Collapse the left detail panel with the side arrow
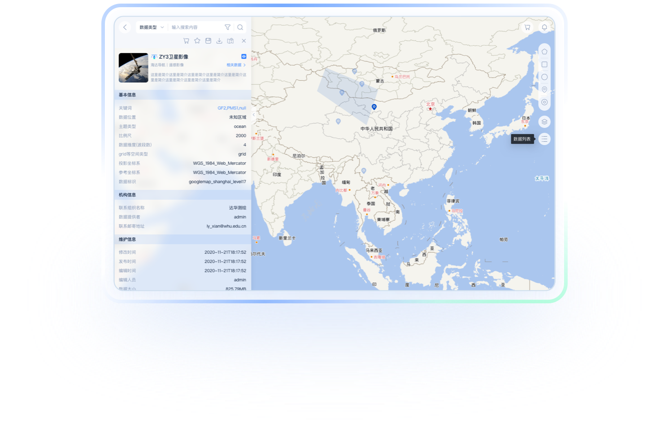 tap(254, 114)
